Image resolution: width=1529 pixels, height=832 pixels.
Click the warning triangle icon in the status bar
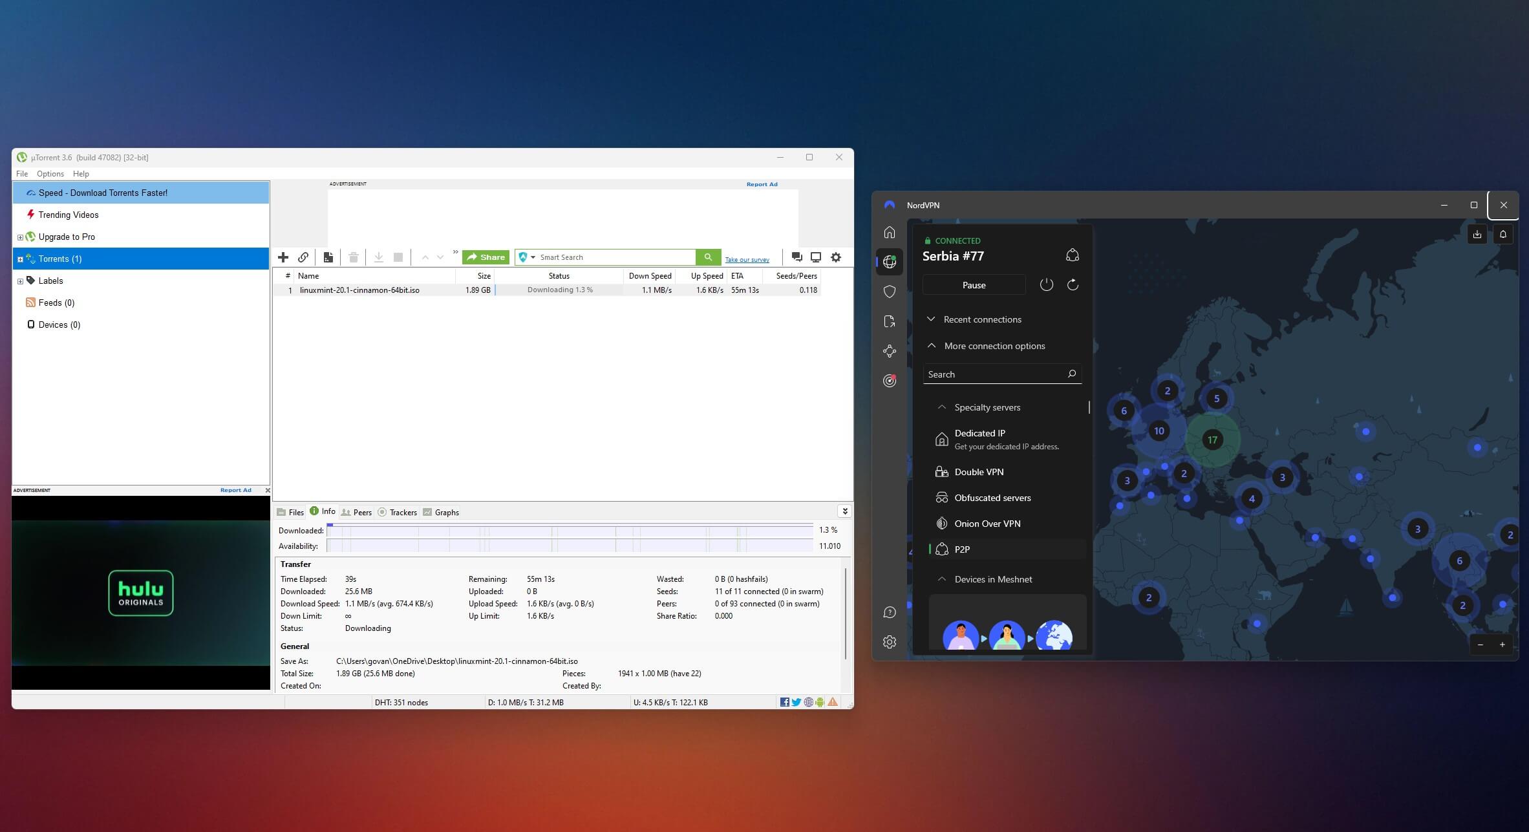coord(833,702)
